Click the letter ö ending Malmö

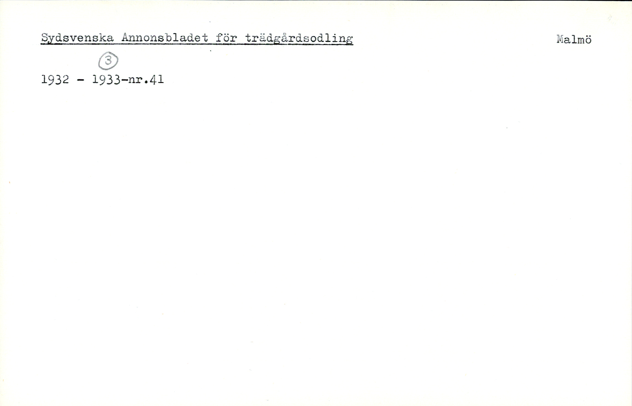tap(588, 40)
